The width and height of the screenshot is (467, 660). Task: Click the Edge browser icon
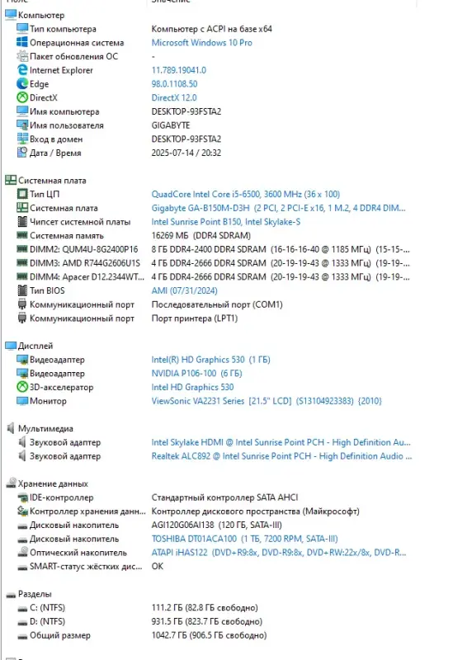(22, 84)
